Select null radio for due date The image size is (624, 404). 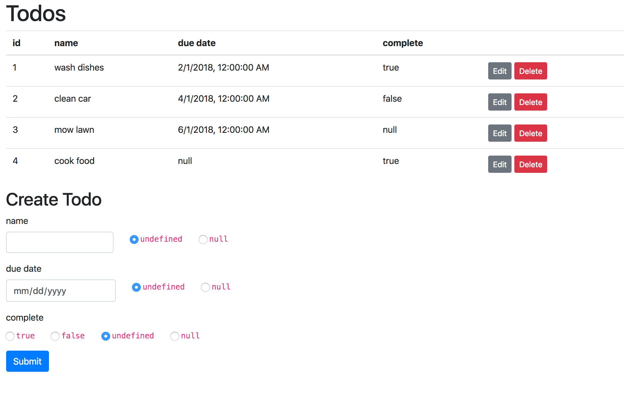tap(205, 287)
